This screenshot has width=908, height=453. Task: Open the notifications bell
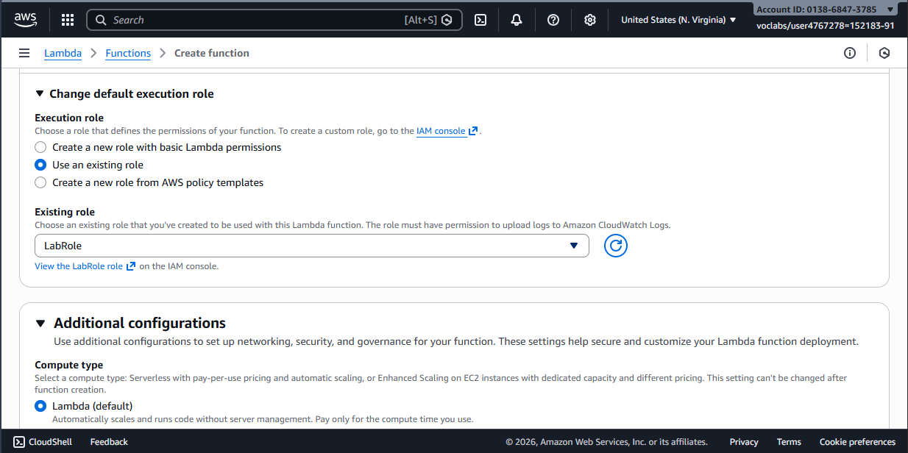click(x=517, y=20)
